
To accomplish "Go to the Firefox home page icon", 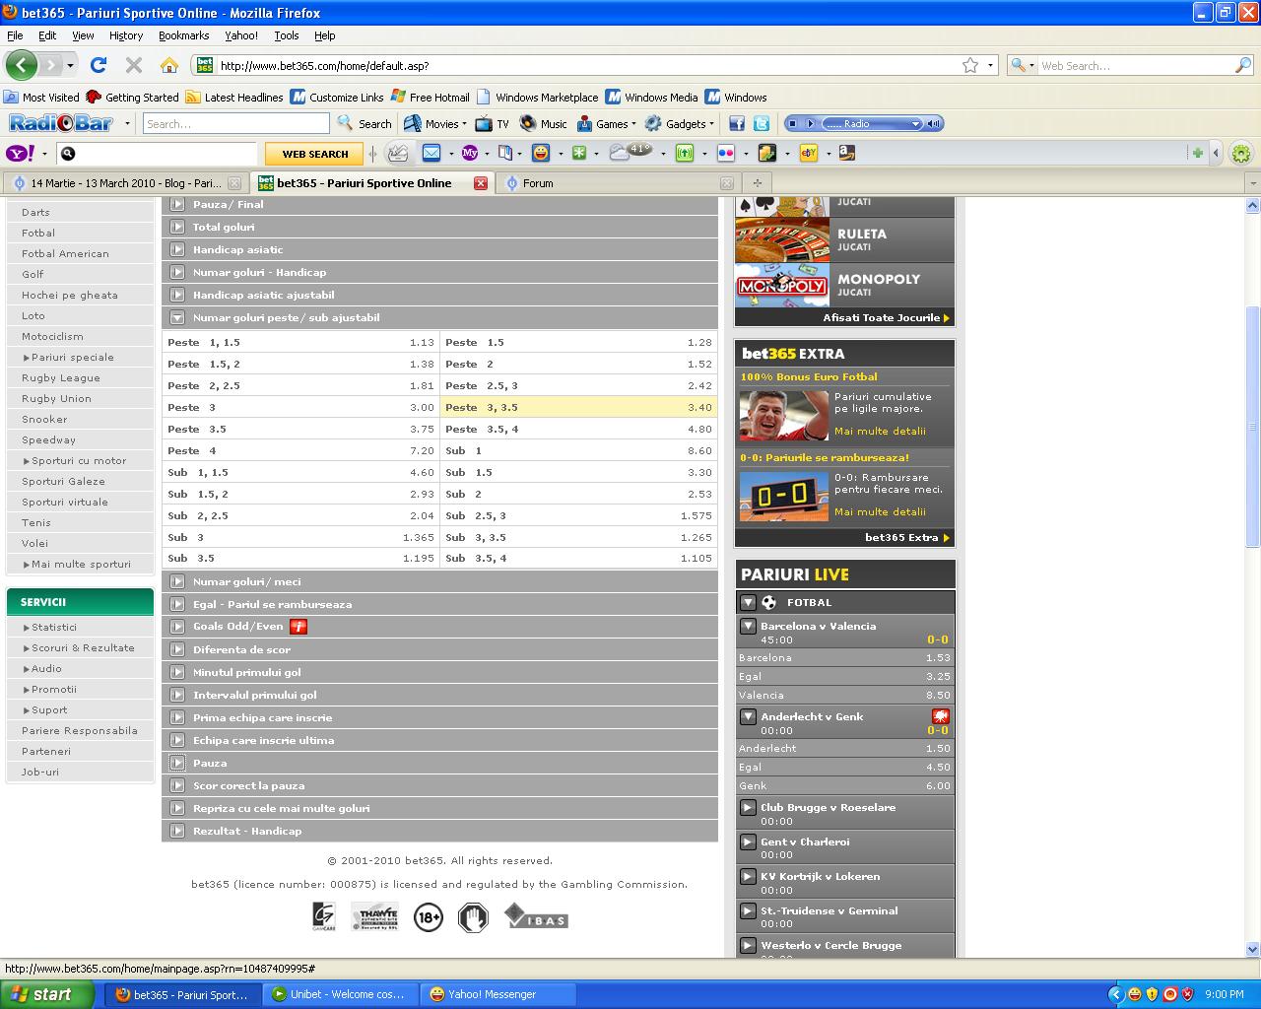I will click(x=169, y=65).
